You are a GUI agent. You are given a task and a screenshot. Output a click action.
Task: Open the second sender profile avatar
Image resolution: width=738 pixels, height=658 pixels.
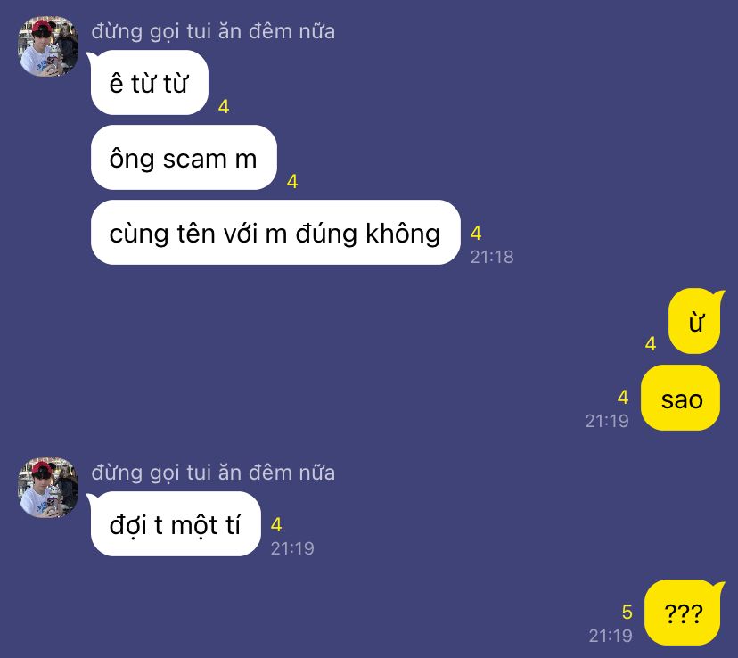click(48, 488)
